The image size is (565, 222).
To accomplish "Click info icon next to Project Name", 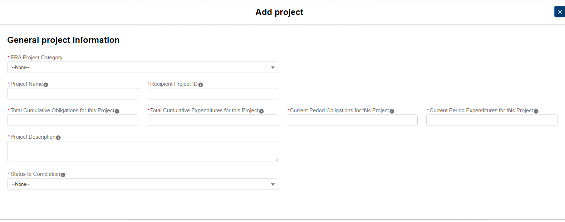I will click(x=46, y=85).
